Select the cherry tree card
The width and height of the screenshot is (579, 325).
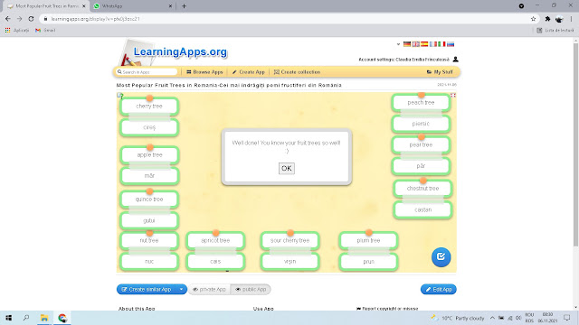tap(149, 107)
